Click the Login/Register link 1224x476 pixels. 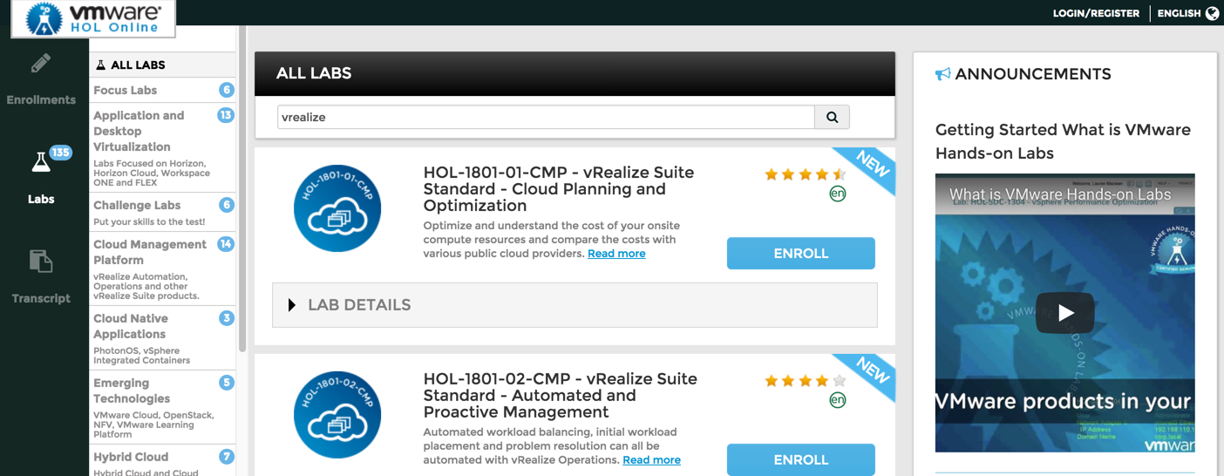tap(1096, 13)
